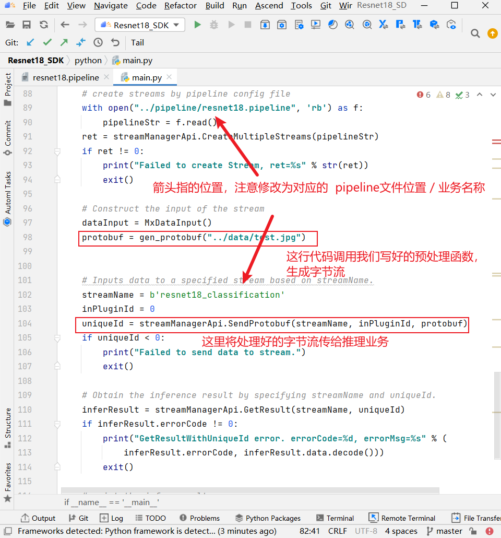
Task: Open the Refactor menu
Action: click(x=181, y=6)
